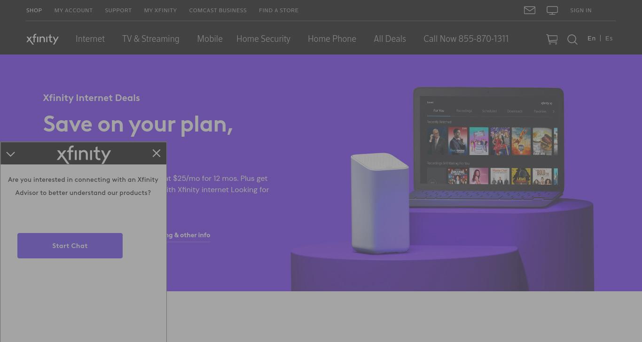Open My Xfinity link
Image resolution: width=642 pixels, height=342 pixels.
tap(160, 10)
